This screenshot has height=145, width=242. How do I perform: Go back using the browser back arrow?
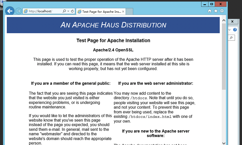point(10,11)
